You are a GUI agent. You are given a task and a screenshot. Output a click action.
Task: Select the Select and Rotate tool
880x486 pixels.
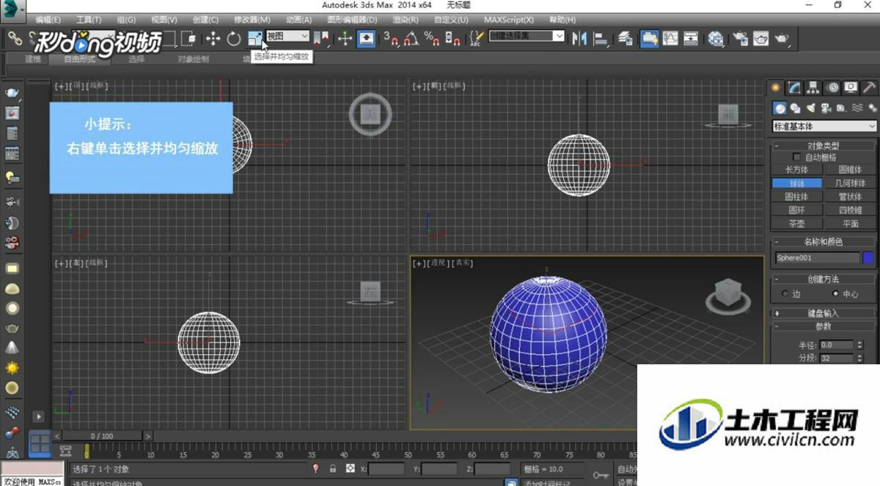pyautogui.click(x=234, y=39)
